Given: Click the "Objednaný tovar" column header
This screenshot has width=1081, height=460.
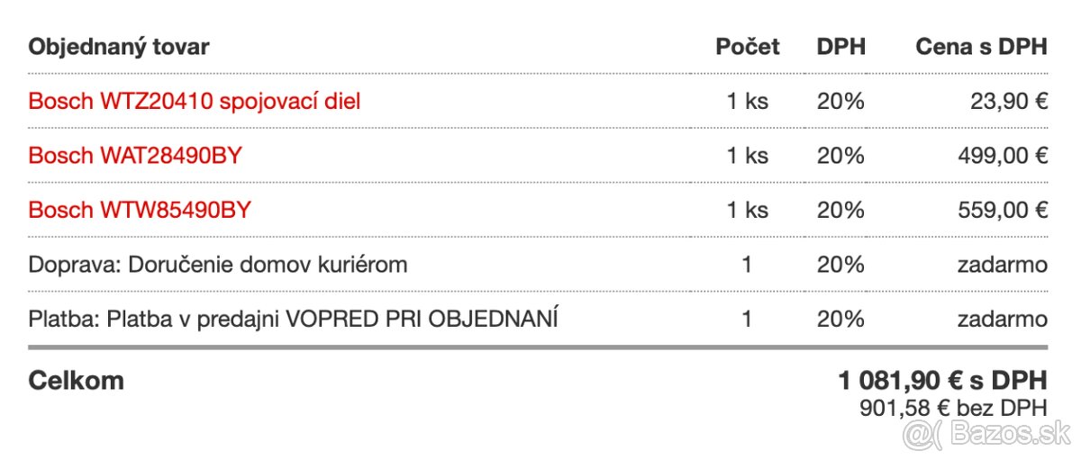Looking at the screenshot, I should (119, 47).
